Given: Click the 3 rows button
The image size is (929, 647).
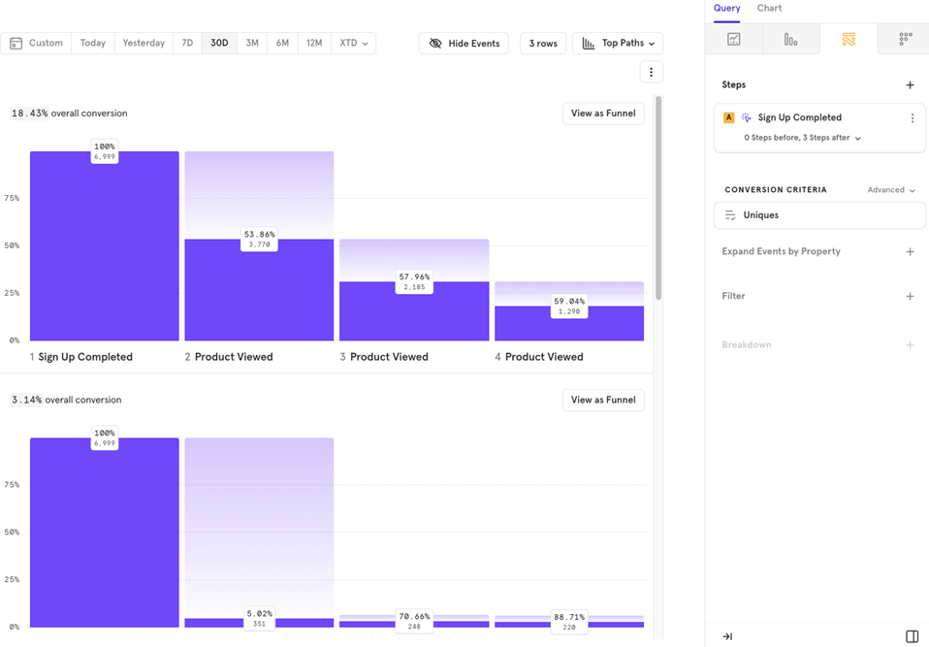Looking at the screenshot, I should pos(543,44).
